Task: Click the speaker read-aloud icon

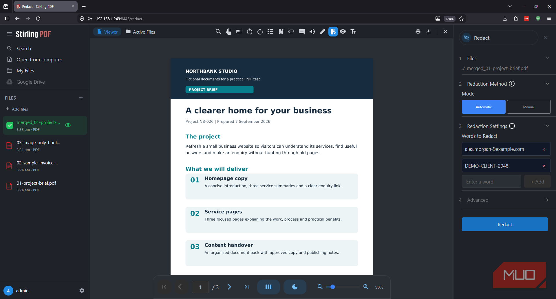Action: pyautogui.click(x=312, y=32)
